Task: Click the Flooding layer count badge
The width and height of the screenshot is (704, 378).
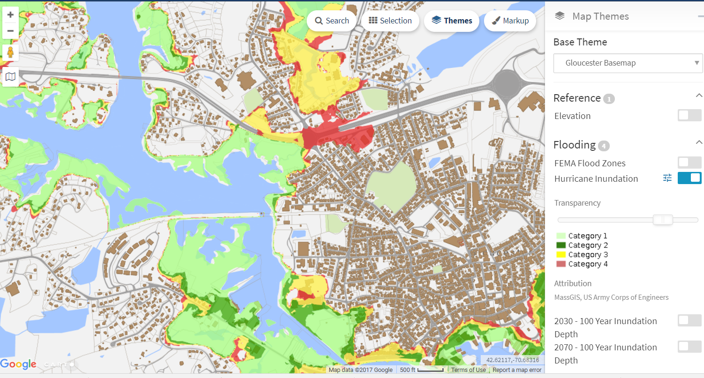Action: 604,146
